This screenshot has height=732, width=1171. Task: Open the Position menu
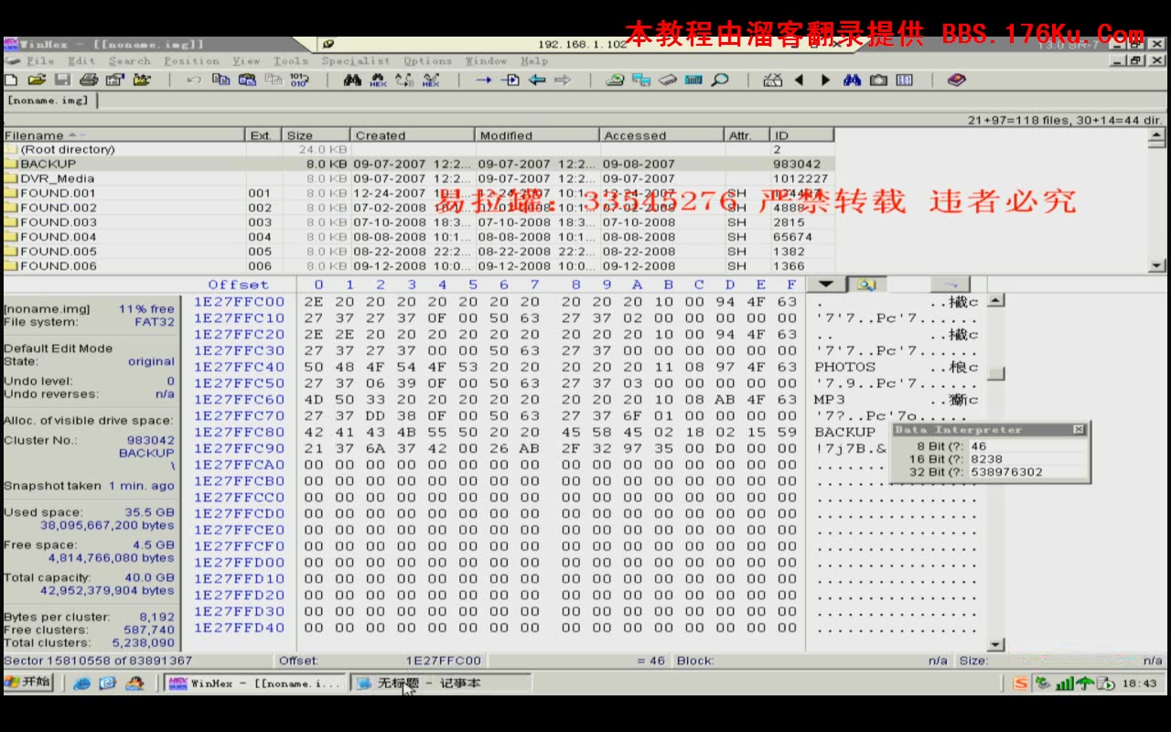tap(191, 61)
